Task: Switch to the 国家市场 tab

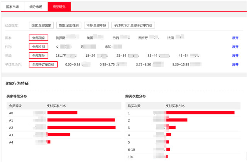Action: pos(12,7)
